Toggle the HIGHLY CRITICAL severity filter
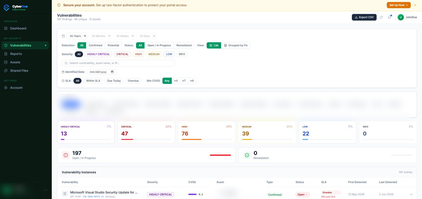The width and height of the screenshot is (422, 199). 98,54
